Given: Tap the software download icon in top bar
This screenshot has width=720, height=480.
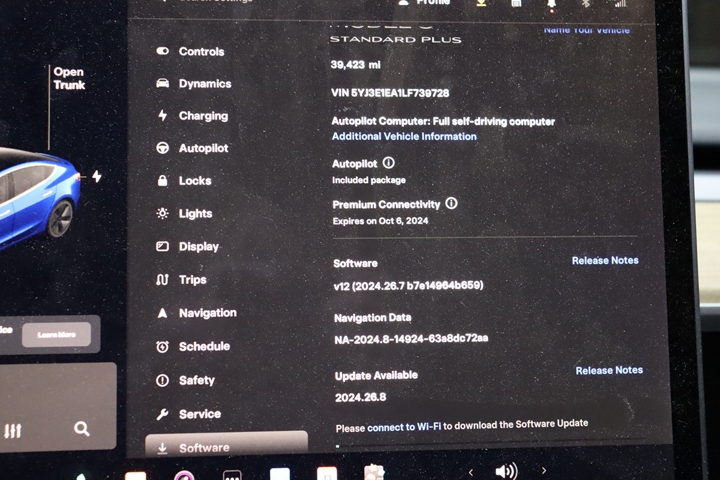Looking at the screenshot, I should (x=481, y=3).
